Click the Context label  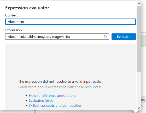[11, 15]
